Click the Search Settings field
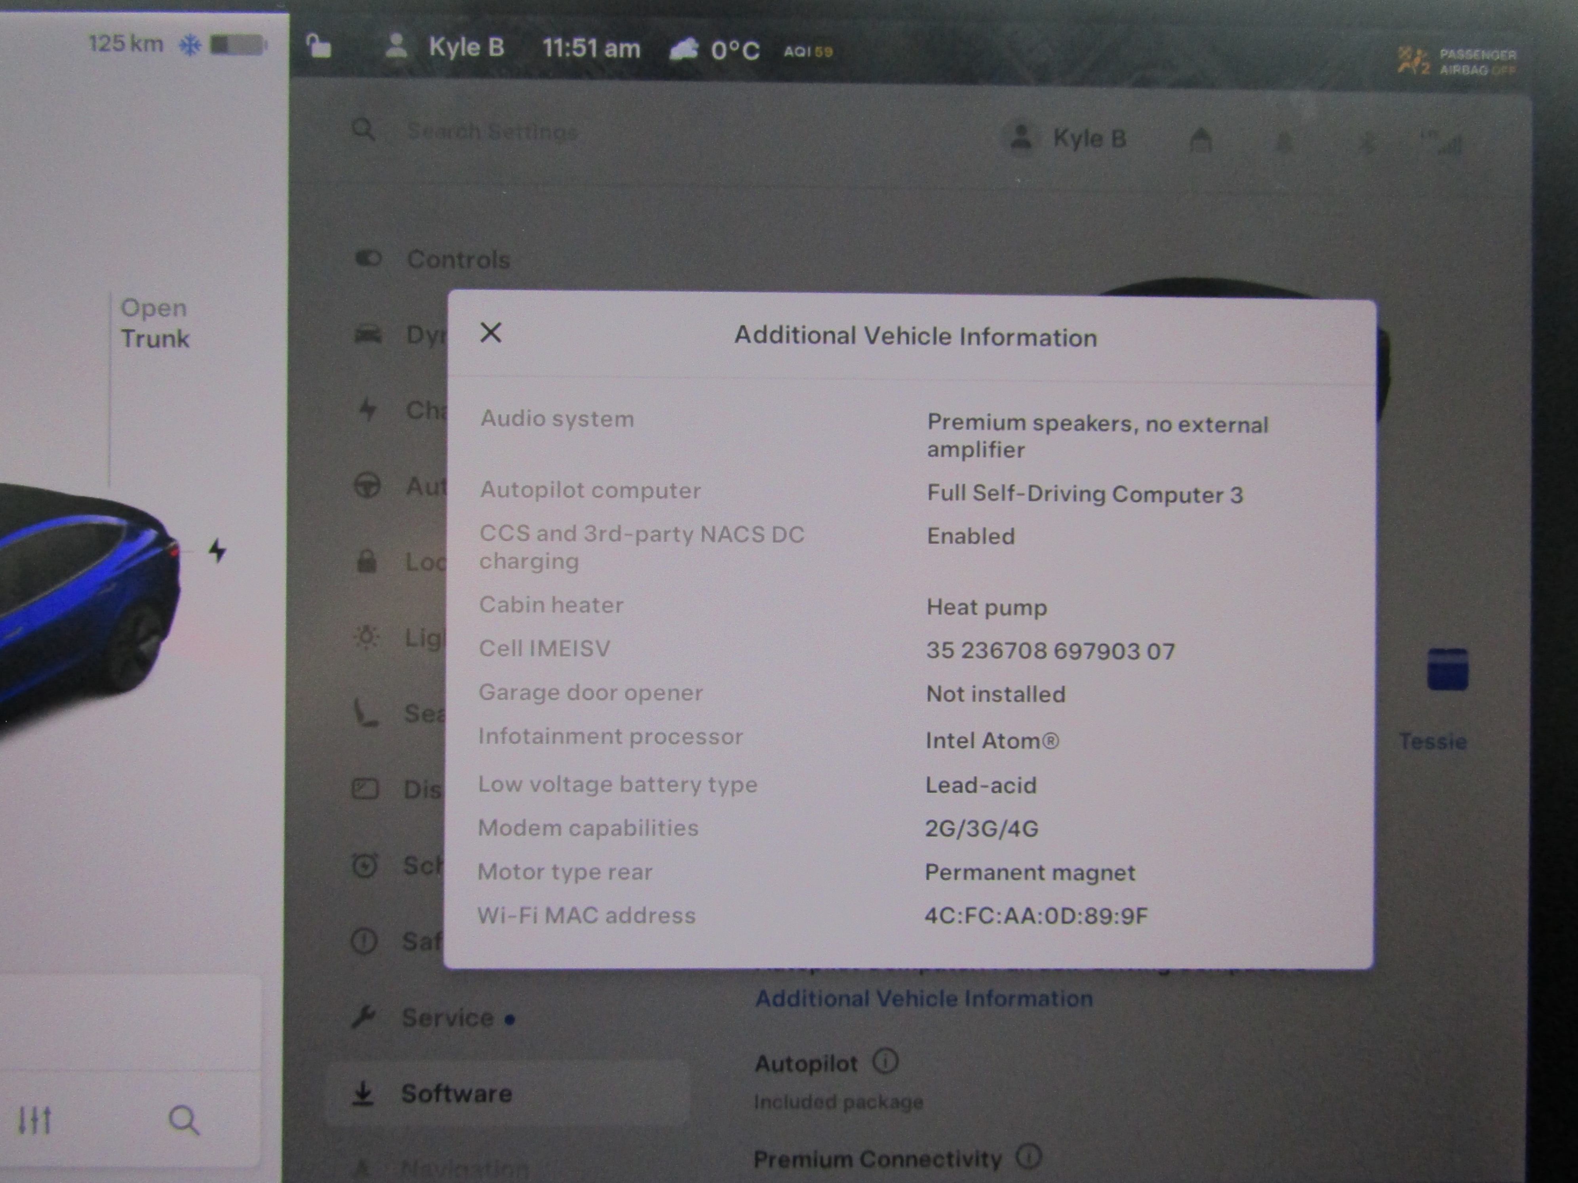Viewport: 1578px width, 1183px height. pos(491,131)
